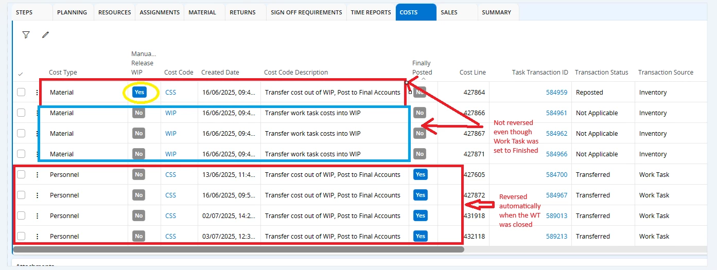The image size is (717, 270).
Task: Sort by Transaction Status column header
Action: click(601, 73)
